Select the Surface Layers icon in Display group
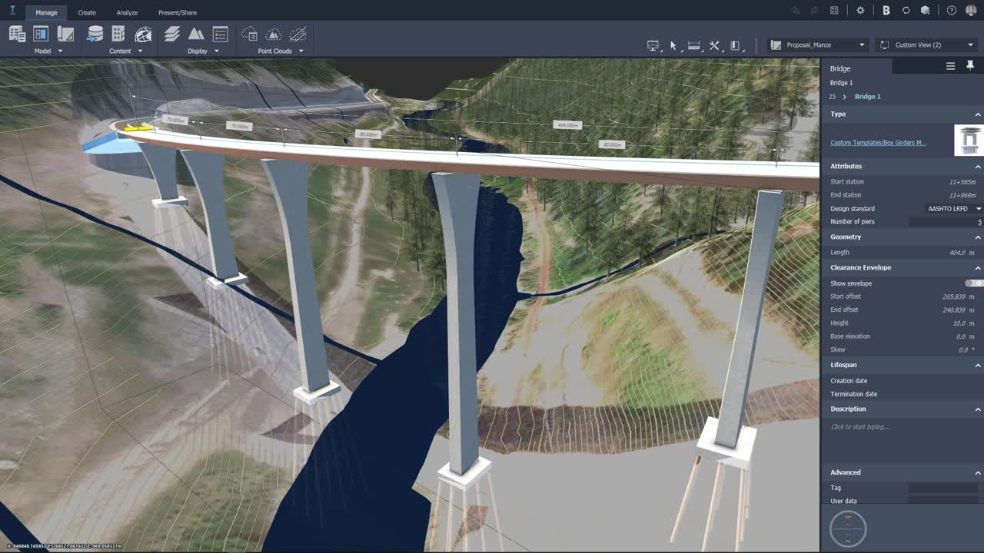Screen dimensions: 984x553 coord(171,34)
